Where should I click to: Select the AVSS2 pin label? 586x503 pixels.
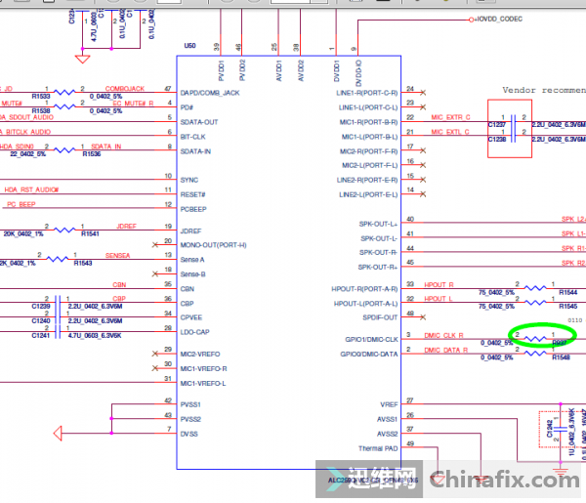[x=388, y=434]
